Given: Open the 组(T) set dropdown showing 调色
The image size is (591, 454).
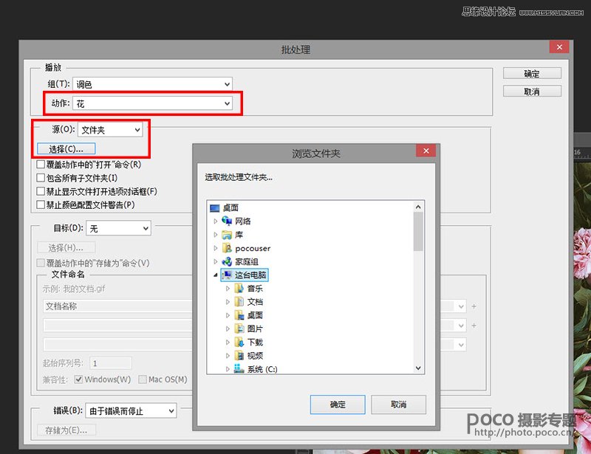Looking at the screenshot, I should (152, 84).
